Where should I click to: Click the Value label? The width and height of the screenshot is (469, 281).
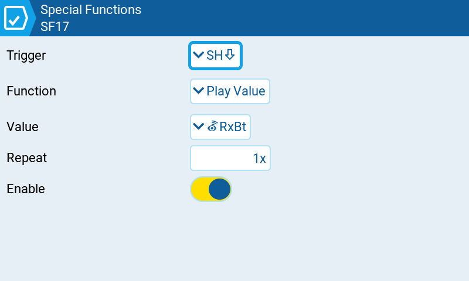coord(22,127)
